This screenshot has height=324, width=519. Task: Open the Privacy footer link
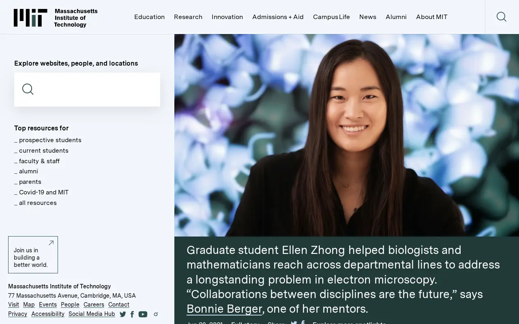(x=17, y=314)
